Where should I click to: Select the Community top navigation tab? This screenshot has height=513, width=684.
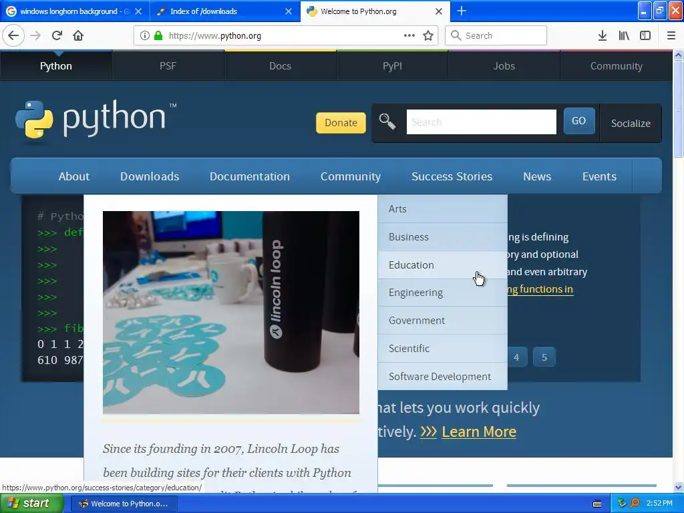click(x=616, y=66)
